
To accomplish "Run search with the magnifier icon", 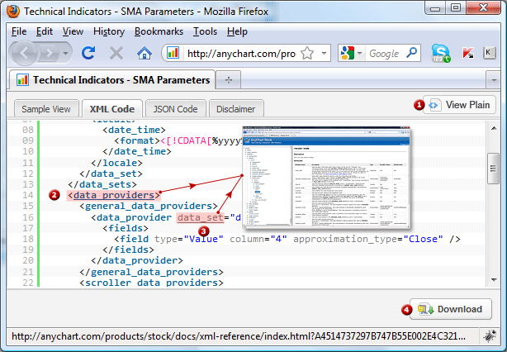I will pos(412,52).
